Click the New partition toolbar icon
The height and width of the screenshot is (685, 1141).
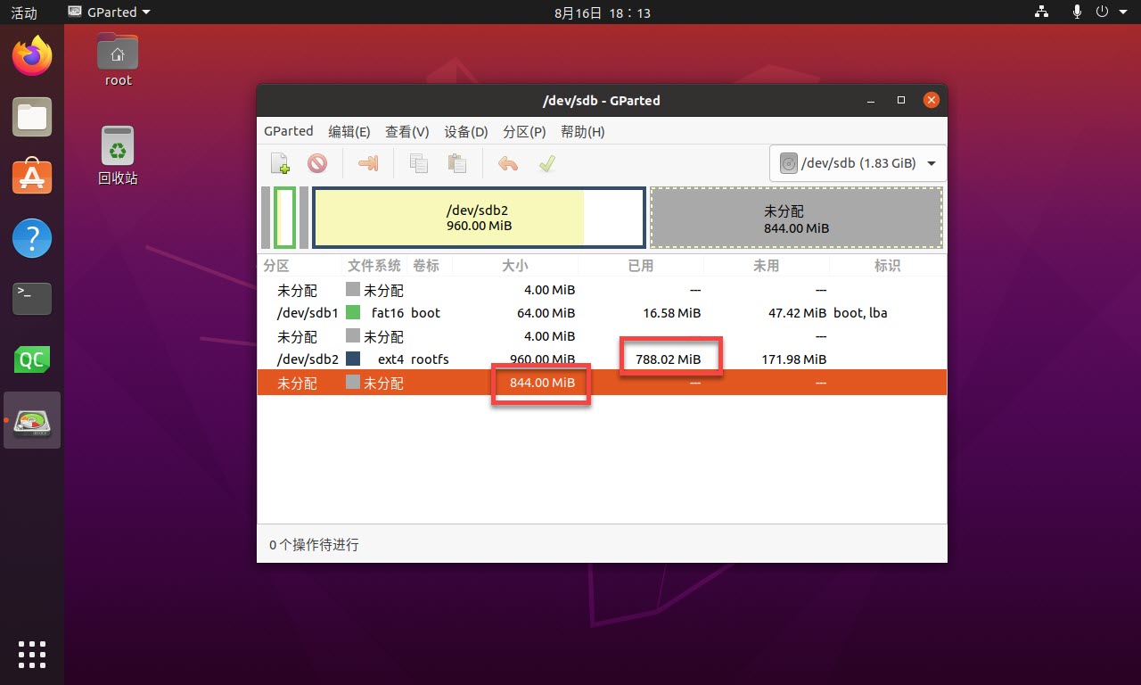pyautogui.click(x=281, y=163)
